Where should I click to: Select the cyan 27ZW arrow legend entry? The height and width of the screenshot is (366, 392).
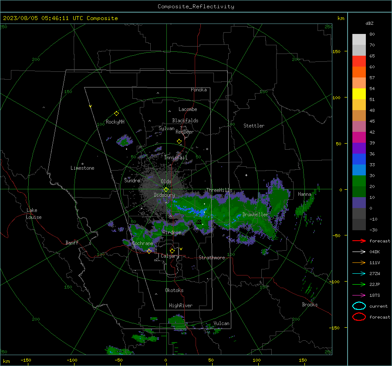click(359, 274)
